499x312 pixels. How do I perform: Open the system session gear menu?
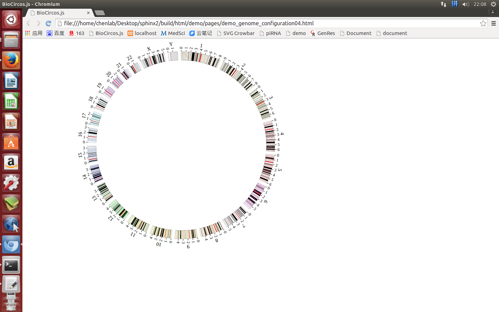tap(493, 4)
